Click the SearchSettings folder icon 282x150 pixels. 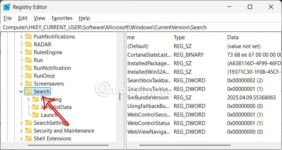click(28, 123)
